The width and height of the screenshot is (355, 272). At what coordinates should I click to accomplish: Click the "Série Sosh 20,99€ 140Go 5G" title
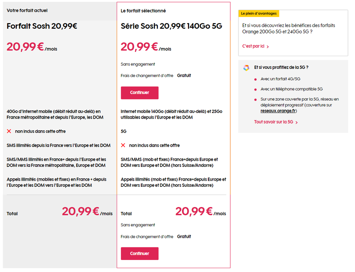pos(171,26)
